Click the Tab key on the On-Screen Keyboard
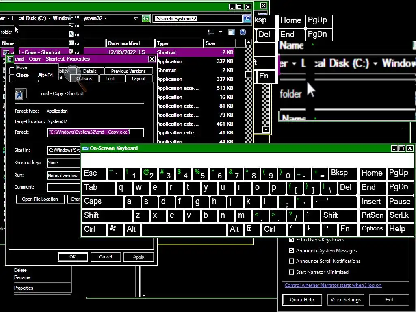Screen dimensions: 416x312 point(98,188)
